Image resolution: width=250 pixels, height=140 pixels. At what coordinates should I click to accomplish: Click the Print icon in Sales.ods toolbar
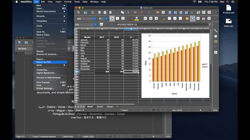[x=105, y=12]
